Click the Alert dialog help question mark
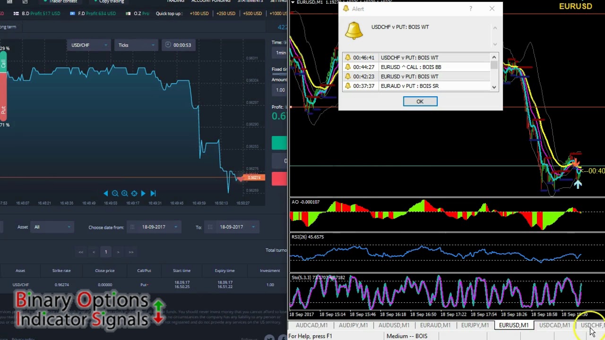Screen dimensions: 605x340 (470, 8)
